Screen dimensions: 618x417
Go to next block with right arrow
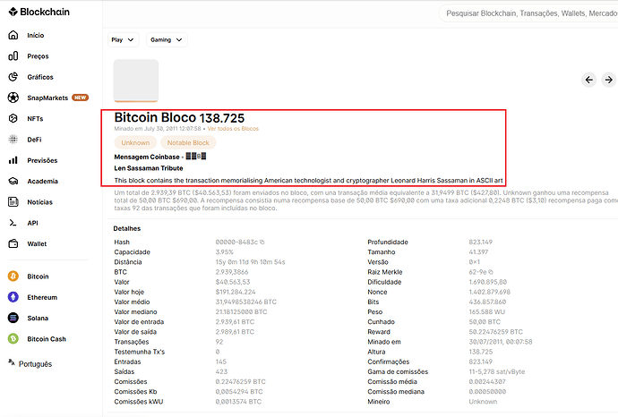point(609,80)
